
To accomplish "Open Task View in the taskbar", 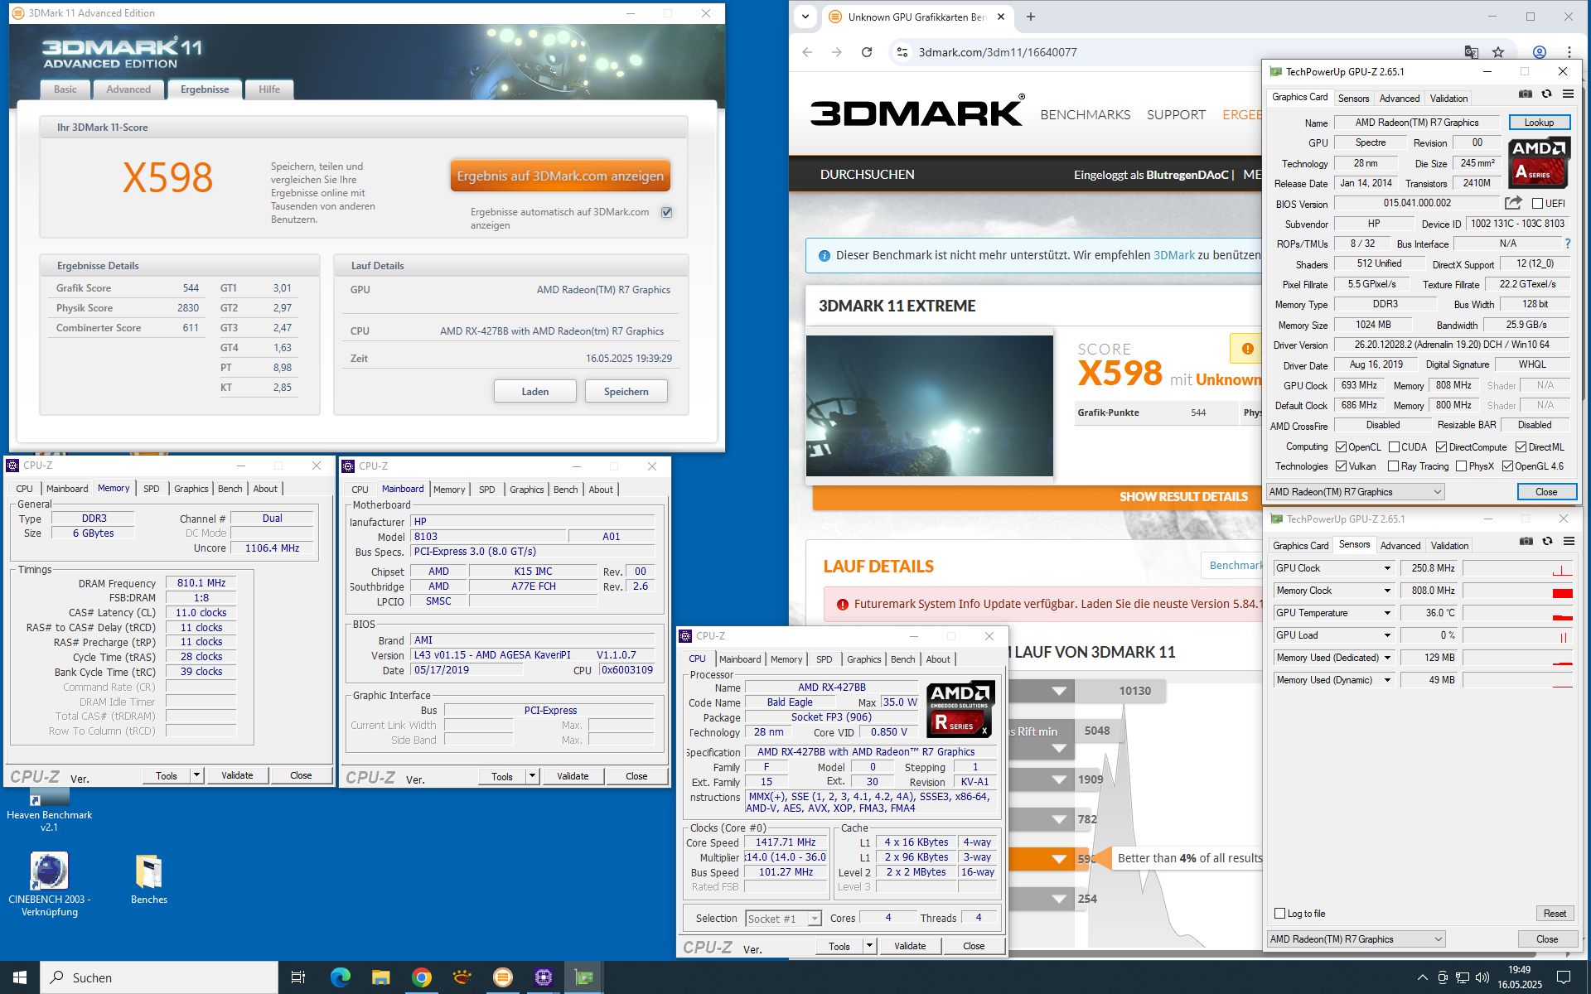I will tap(298, 977).
